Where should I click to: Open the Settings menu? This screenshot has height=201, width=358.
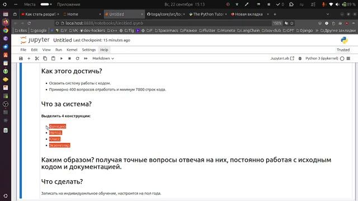pos(89,50)
